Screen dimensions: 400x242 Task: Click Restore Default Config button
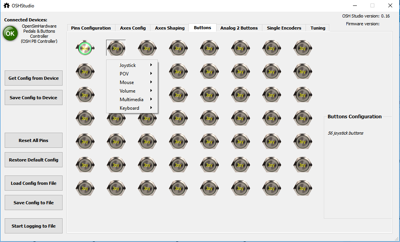[x=33, y=160]
